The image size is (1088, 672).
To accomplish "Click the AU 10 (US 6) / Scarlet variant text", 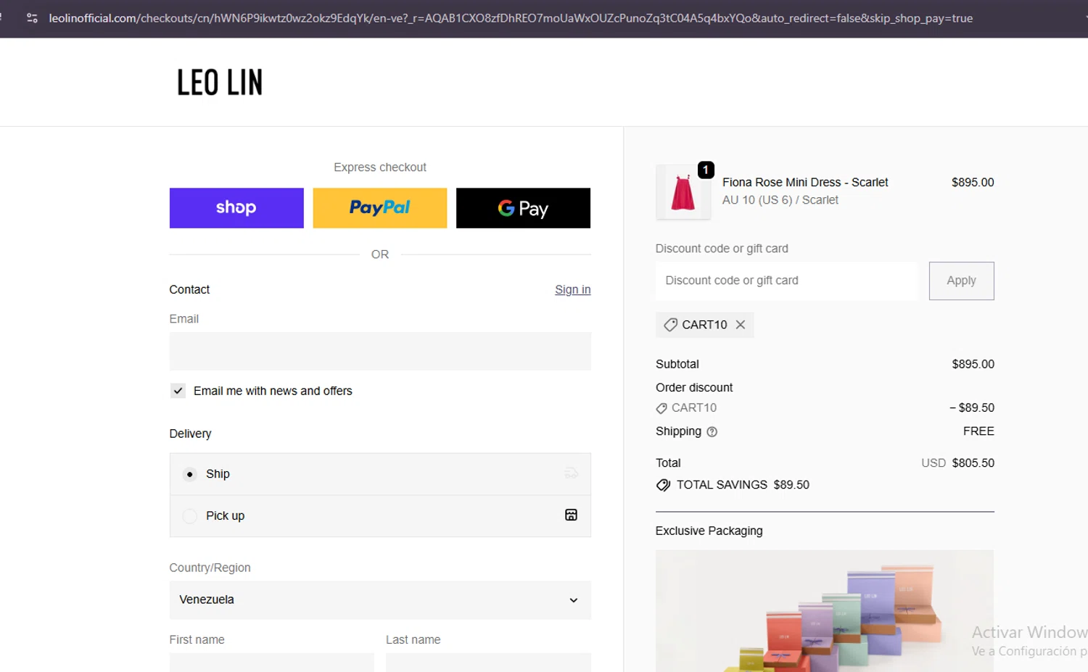I will tap(780, 200).
